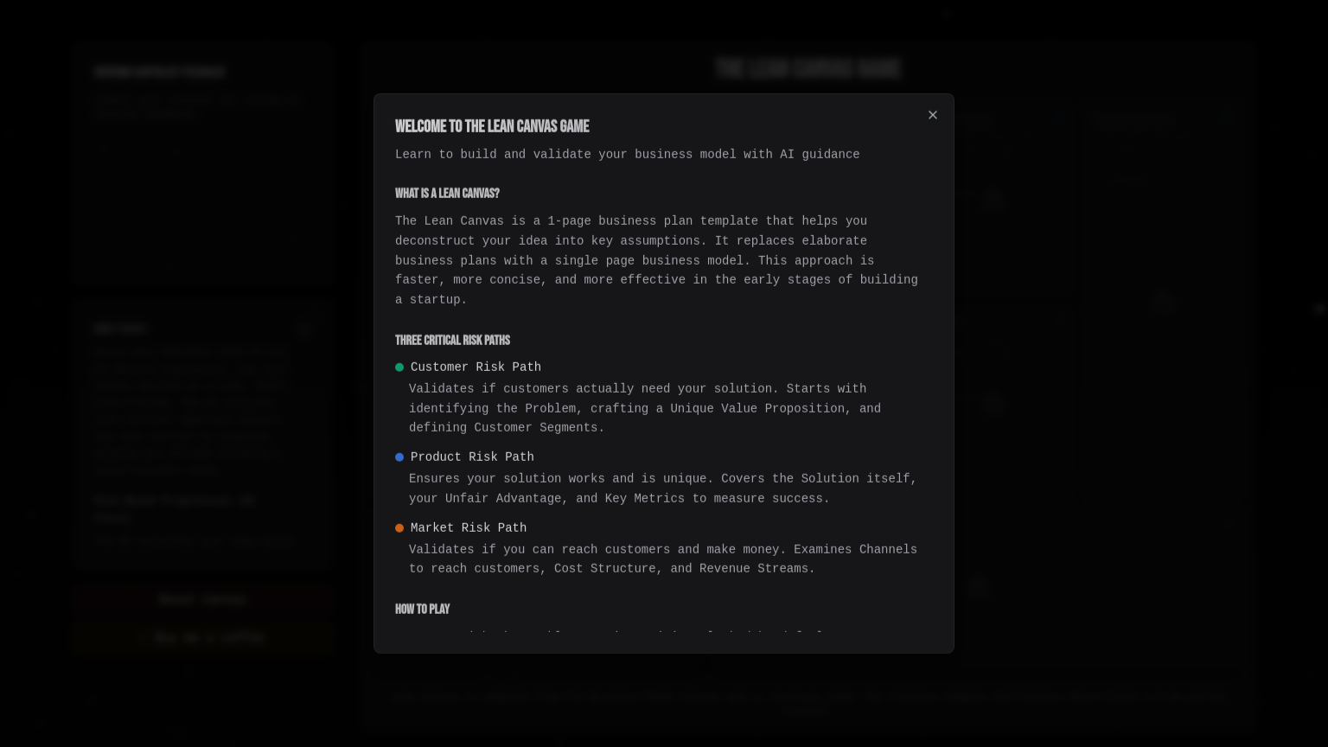This screenshot has height=747, width=1328.
Task: Click the Three Critical Risk Paths heading
Action: 452,341
